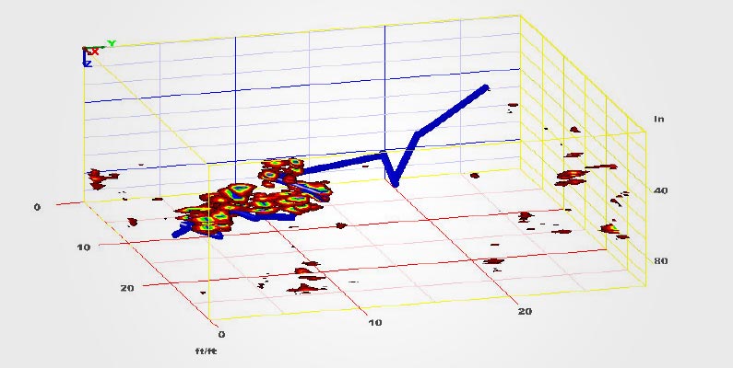Select the 'ft/ft' axis units label
This screenshot has width=733, height=368.
[x=206, y=351]
